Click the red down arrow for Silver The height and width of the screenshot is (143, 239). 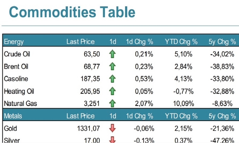coord(112,140)
